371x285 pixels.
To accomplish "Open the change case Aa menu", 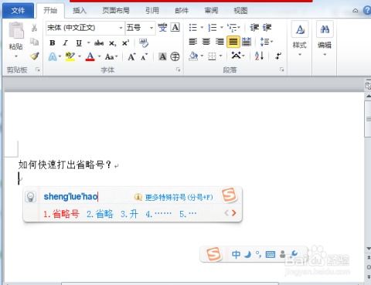I will (x=111, y=56).
